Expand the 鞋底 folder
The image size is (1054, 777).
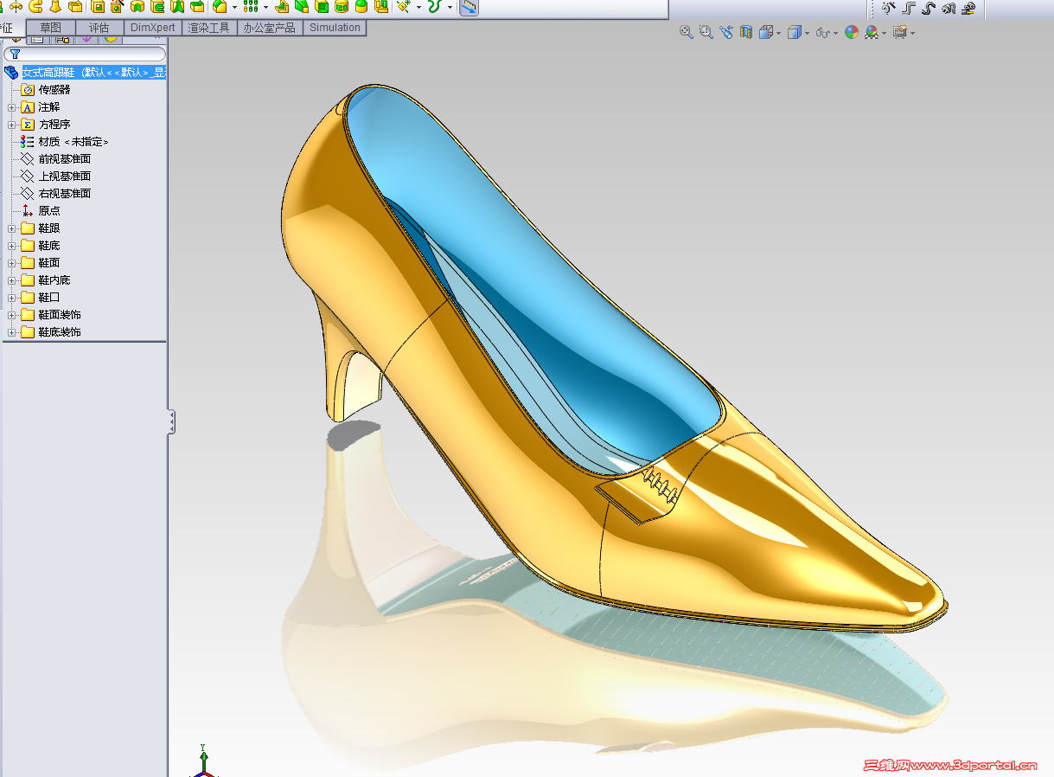12,246
